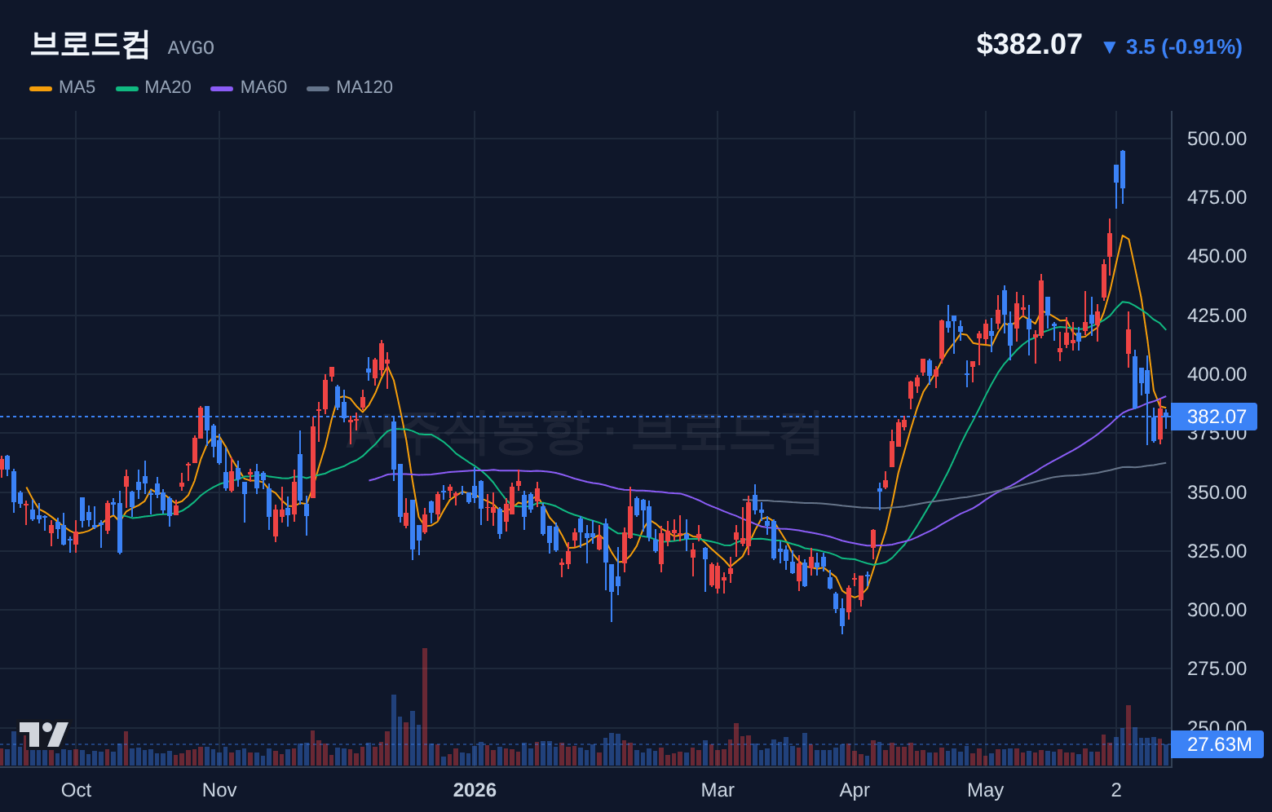
Task: Click the Apr time axis label
Action: click(x=855, y=790)
